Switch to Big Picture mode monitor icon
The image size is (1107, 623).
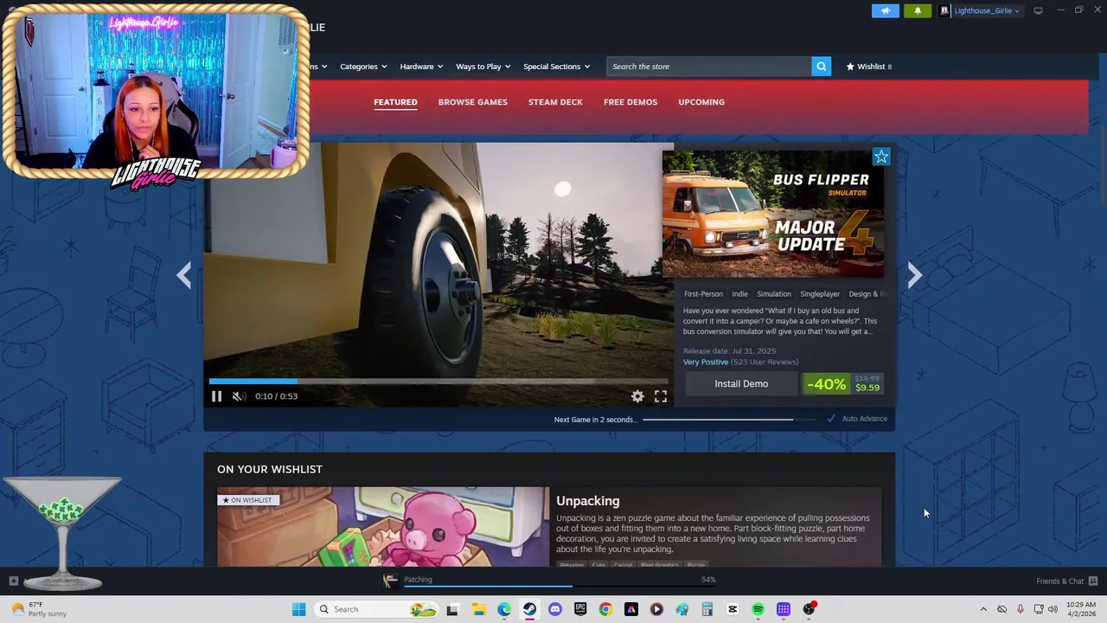tap(1038, 10)
